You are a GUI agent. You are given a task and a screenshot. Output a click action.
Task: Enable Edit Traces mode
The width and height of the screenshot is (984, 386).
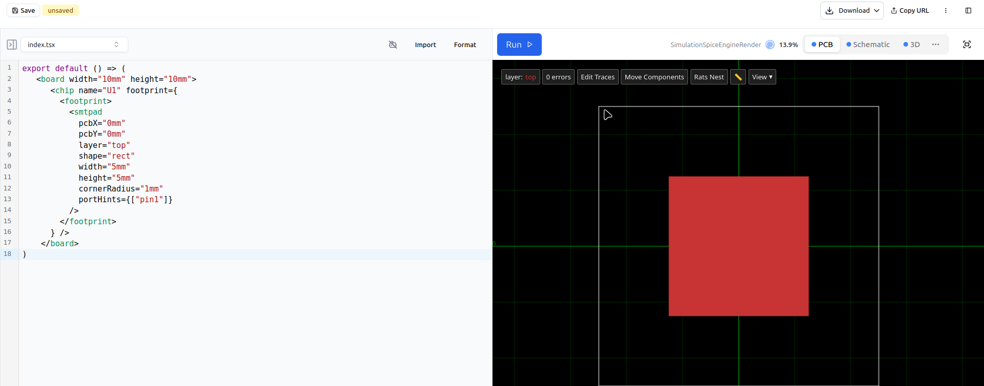pos(598,77)
